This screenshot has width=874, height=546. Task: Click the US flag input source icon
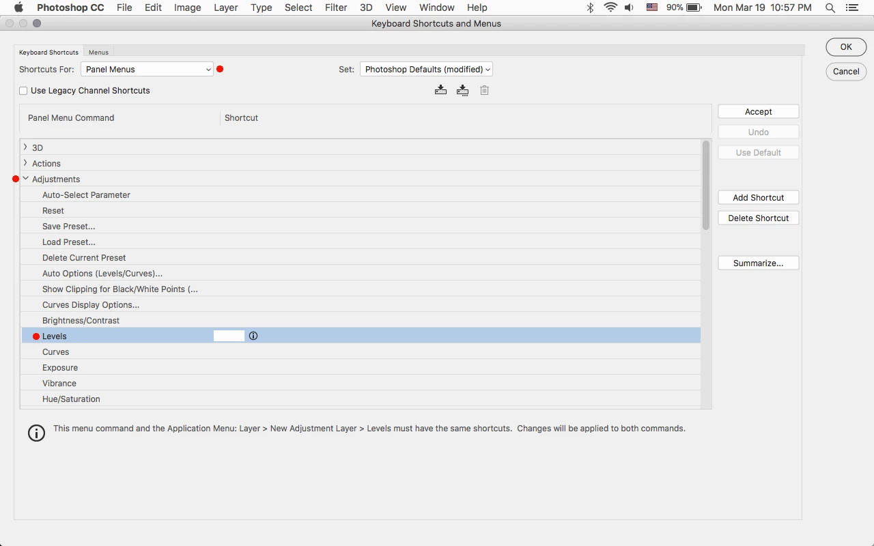pyautogui.click(x=652, y=8)
